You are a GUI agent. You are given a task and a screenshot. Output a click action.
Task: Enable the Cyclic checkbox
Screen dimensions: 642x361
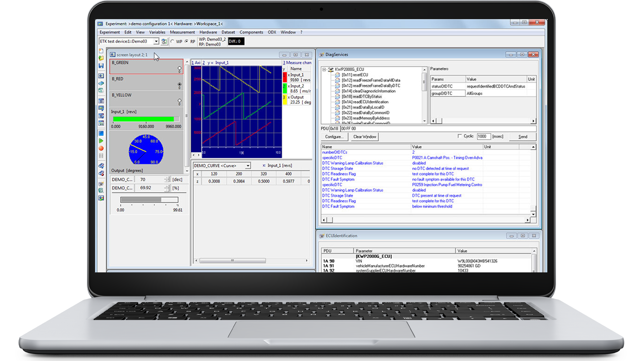pos(459,136)
